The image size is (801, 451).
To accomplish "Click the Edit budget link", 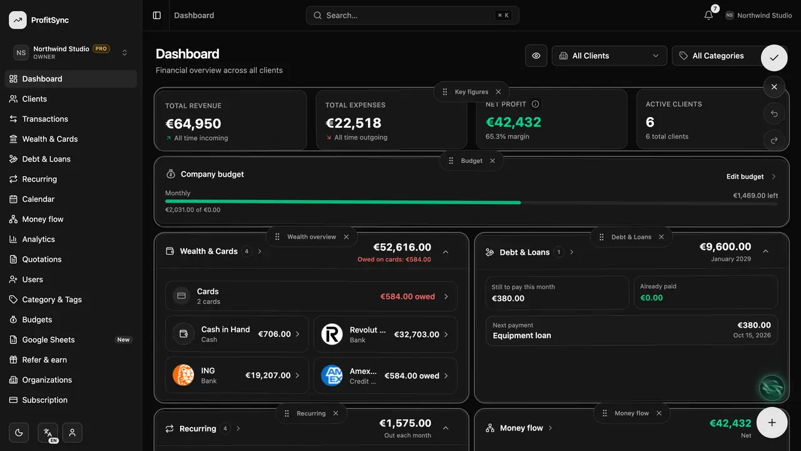I will pyautogui.click(x=751, y=177).
